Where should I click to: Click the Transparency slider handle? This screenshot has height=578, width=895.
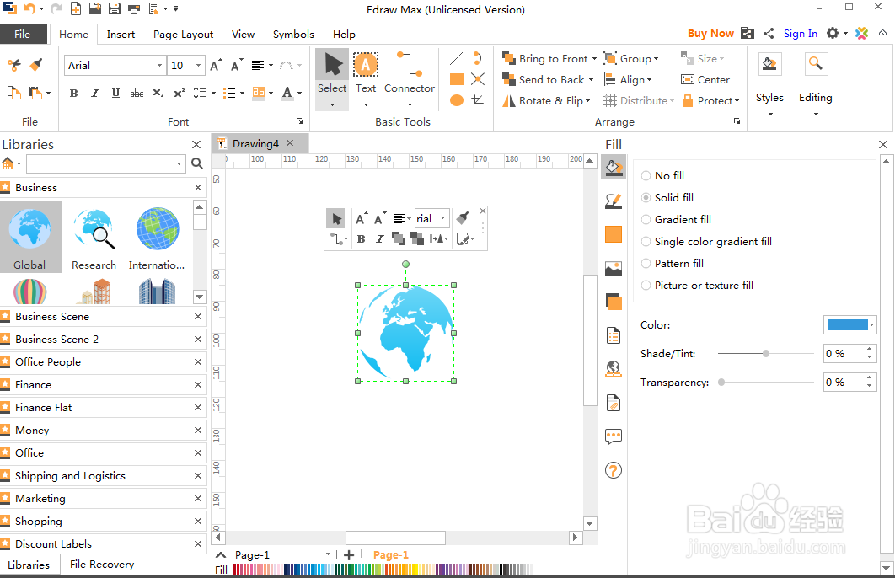click(x=721, y=383)
